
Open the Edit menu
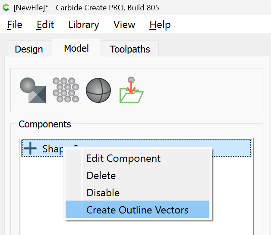[x=45, y=25]
